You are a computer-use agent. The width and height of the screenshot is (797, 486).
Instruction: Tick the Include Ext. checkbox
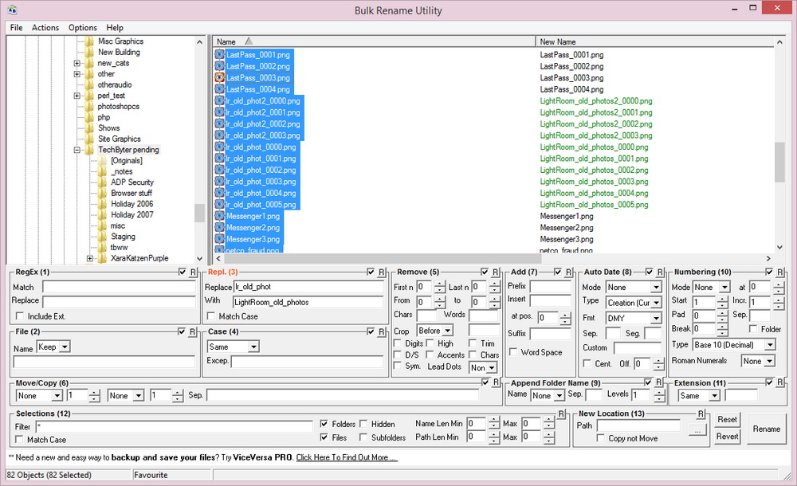click(20, 316)
